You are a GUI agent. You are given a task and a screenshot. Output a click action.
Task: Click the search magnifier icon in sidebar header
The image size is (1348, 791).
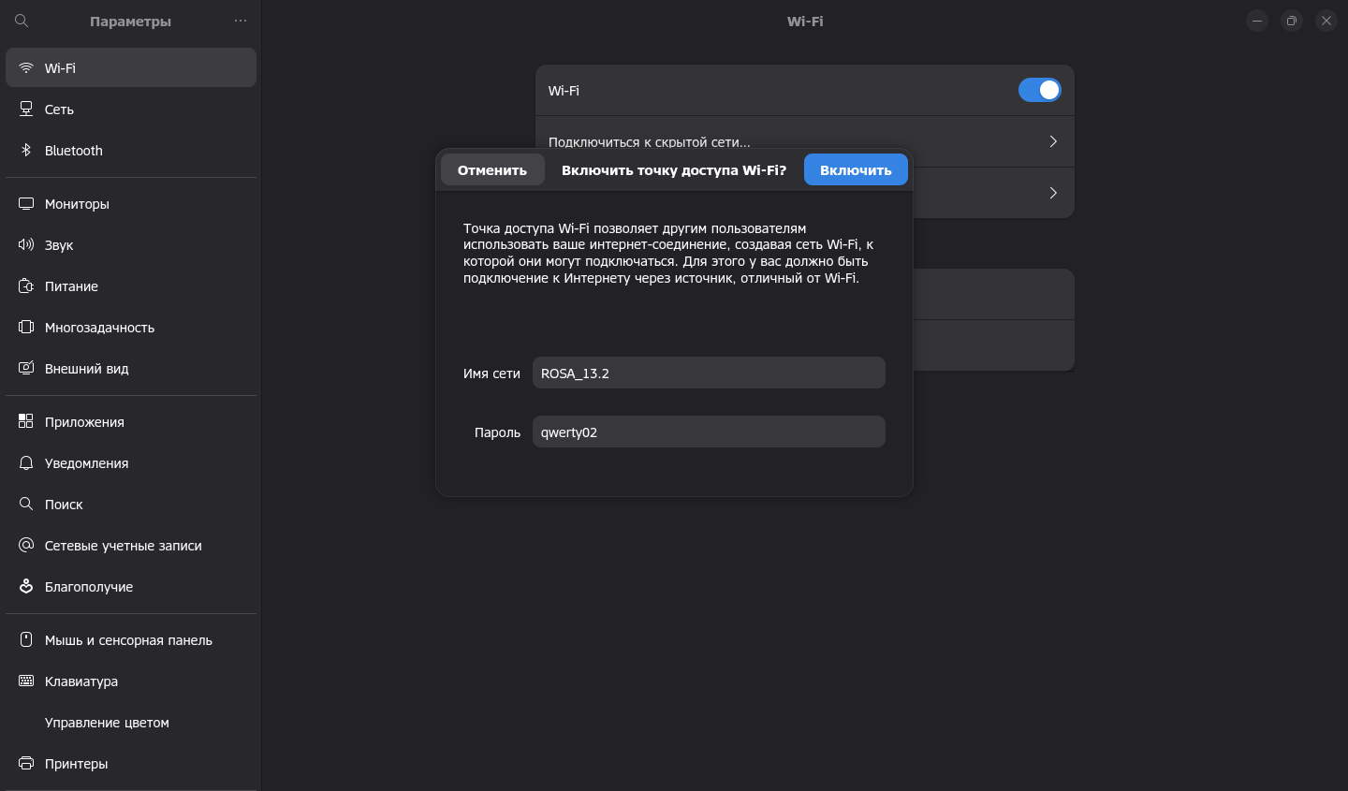[22, 21]
